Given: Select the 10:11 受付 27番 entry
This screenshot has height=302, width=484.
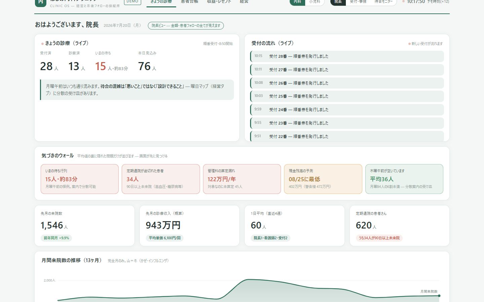Looking at the screenshot, I should click(x=347, y=70).
